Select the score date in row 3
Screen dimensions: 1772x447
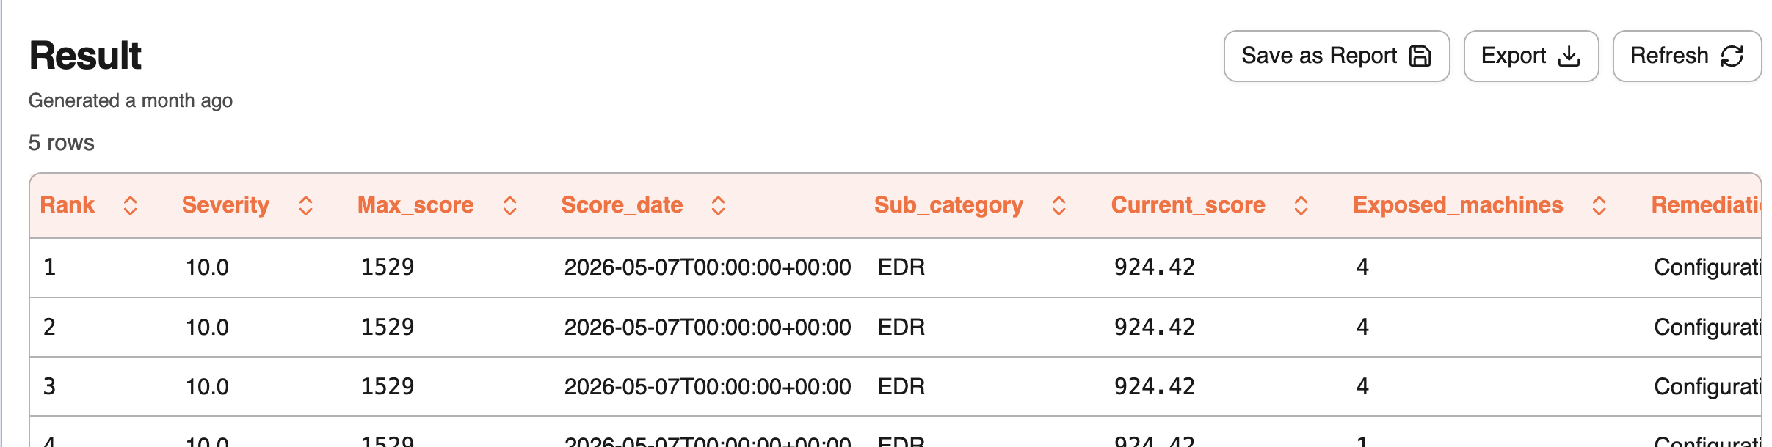tap(708, 386)
